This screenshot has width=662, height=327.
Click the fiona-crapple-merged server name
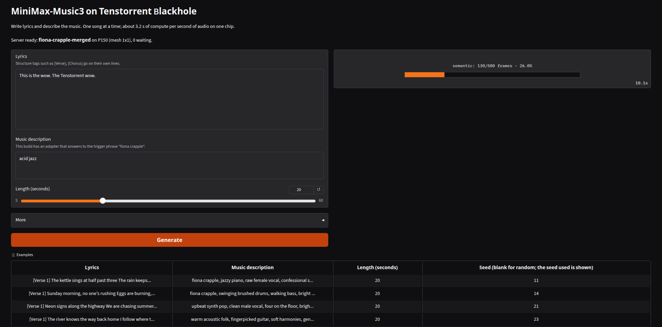click(x=64, y=40)
